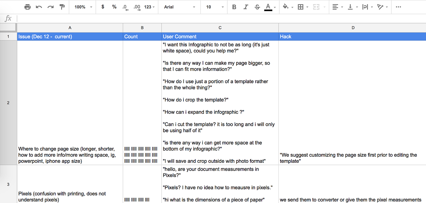Open the text color picker
Image resolution: width=426 pixels, height=203 pixels.
270,7
